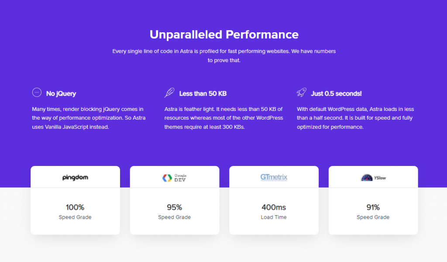The image size is (447, 262).
Task: Click the YSlow speedometer logo
Action: point(373,178)
